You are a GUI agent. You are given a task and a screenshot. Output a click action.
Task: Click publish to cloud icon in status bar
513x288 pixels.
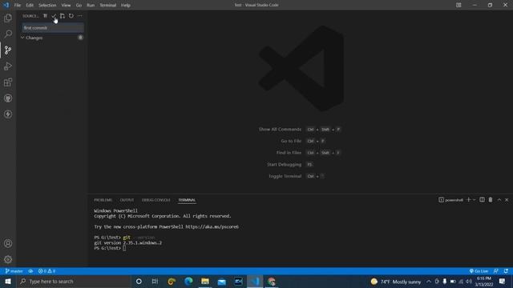[x=30, y=271]
